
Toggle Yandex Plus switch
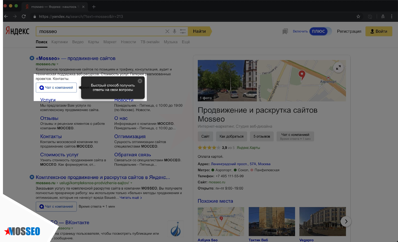tap(320, 31)
